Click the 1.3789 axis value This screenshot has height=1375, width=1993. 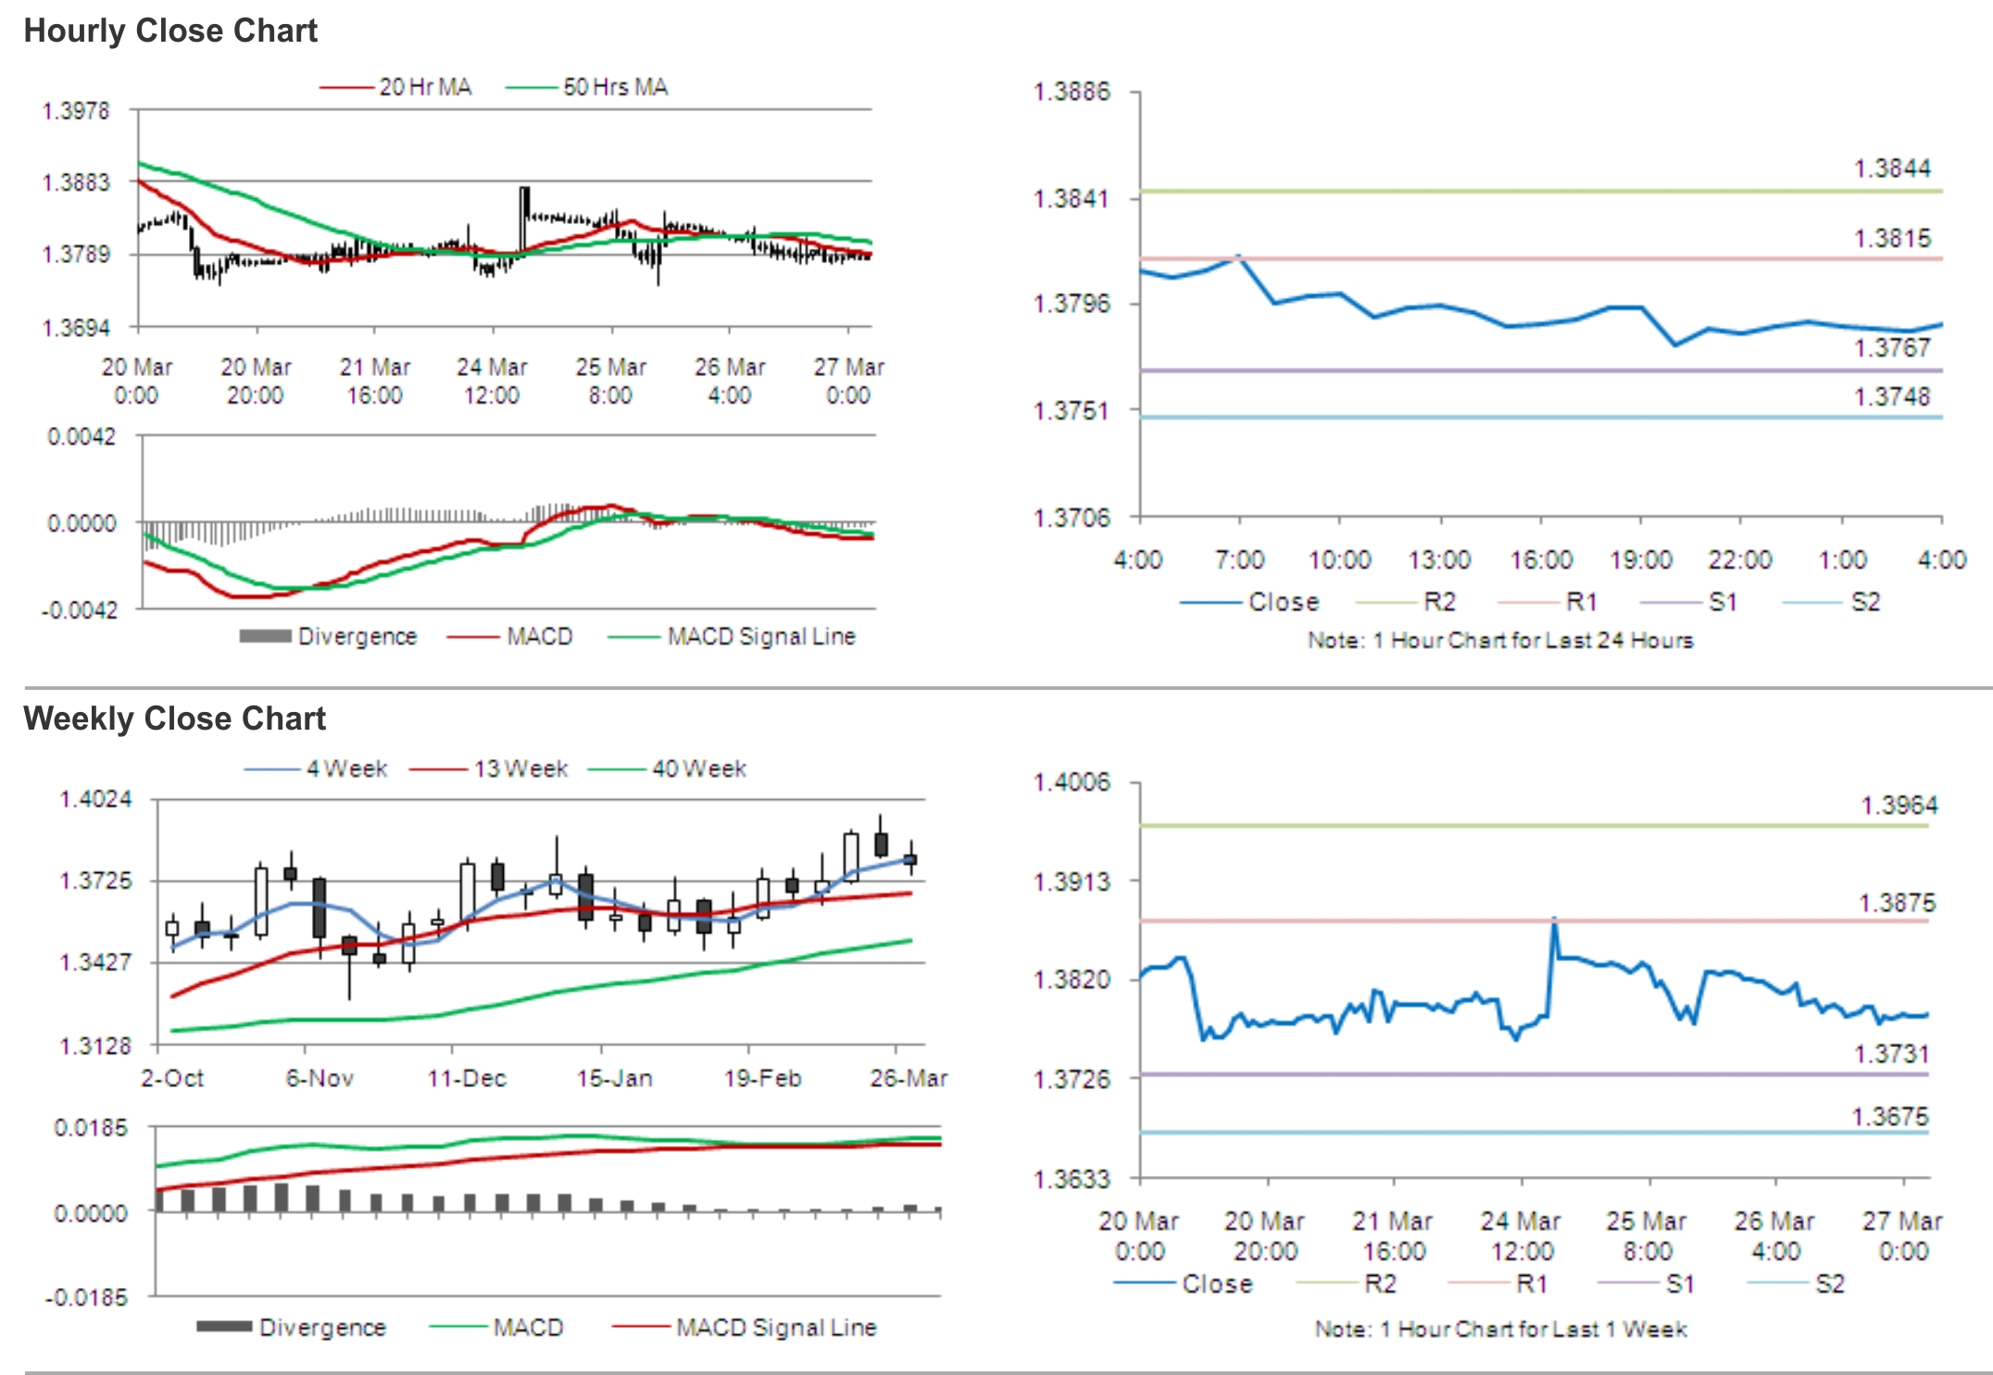coord(76,254)
